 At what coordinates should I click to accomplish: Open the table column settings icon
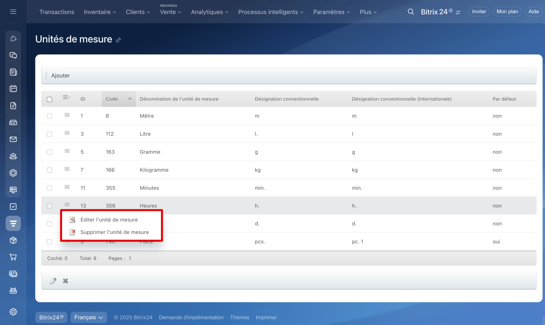click(66, 97)
